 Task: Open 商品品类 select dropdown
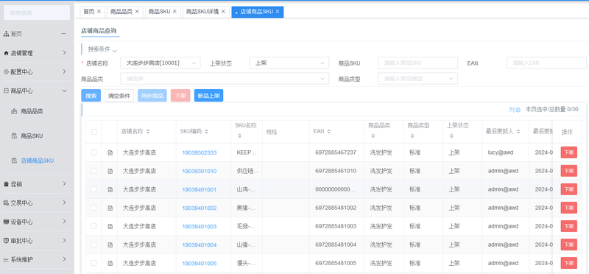pyautogui.click(x=225, y=79)
